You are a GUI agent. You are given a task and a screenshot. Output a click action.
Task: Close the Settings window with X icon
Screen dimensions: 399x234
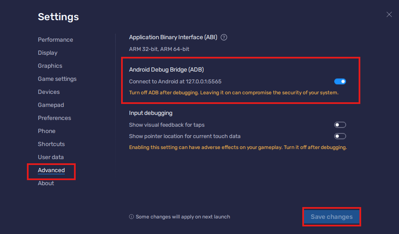pyautogui.click(x=389, y=15)
